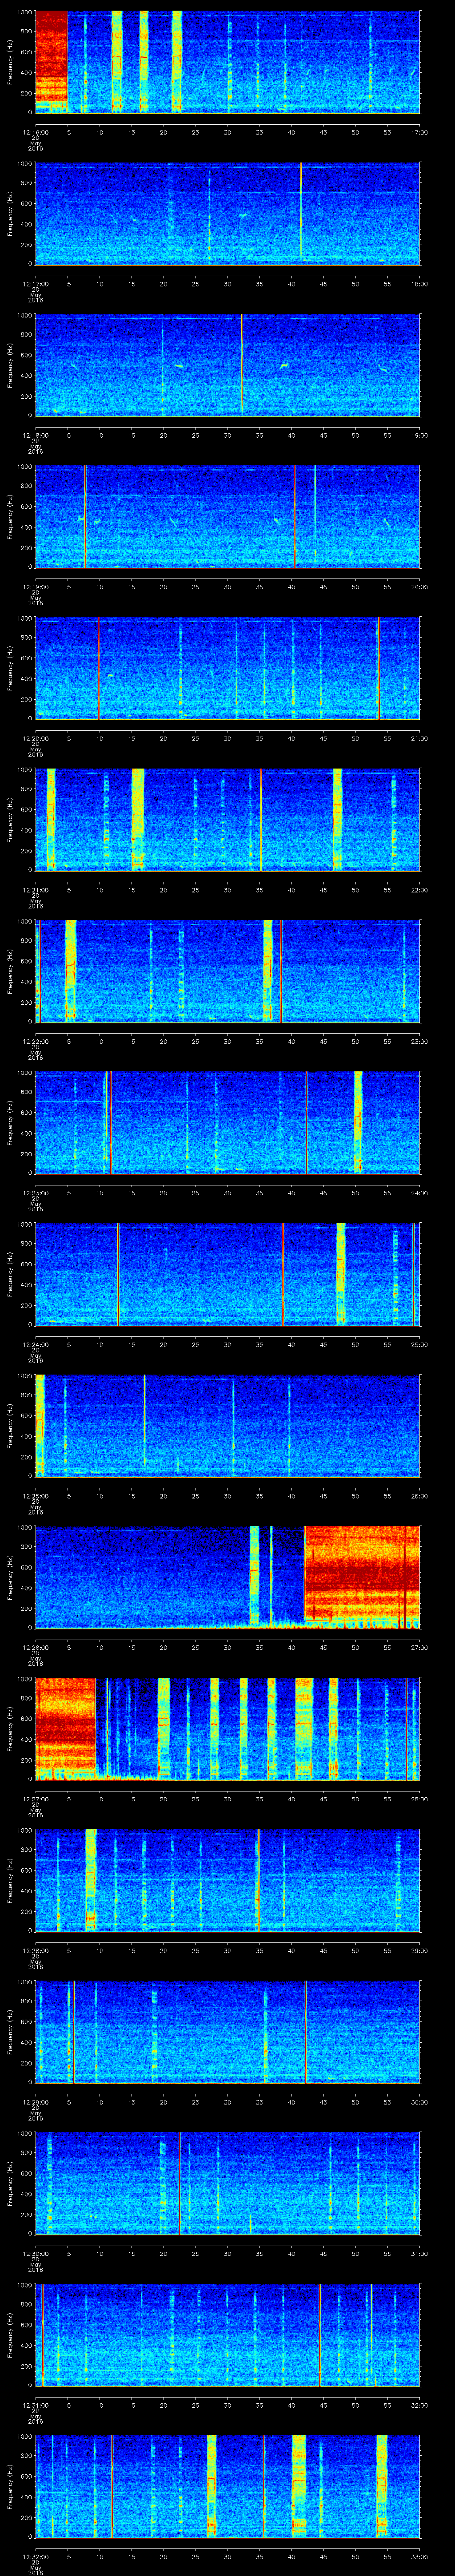Pick the spectrogram panel starting at 12:19:00
455x2576 pixels.
point(228,516)
